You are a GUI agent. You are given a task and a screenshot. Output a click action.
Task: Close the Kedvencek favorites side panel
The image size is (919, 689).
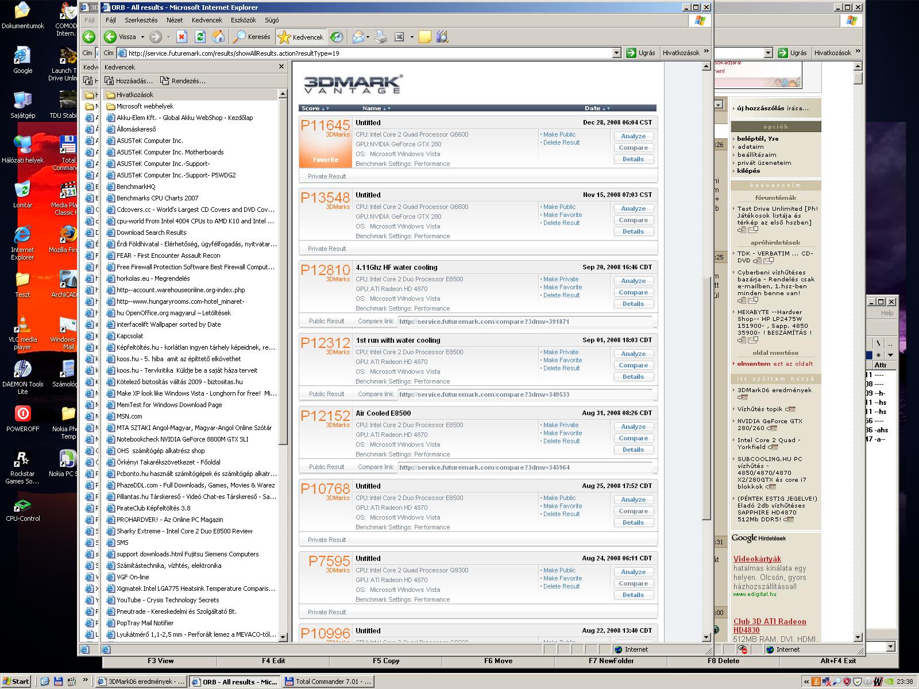coord(281,67)
